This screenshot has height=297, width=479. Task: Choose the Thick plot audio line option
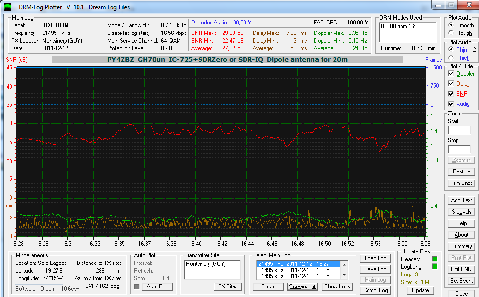coord(450,58)
